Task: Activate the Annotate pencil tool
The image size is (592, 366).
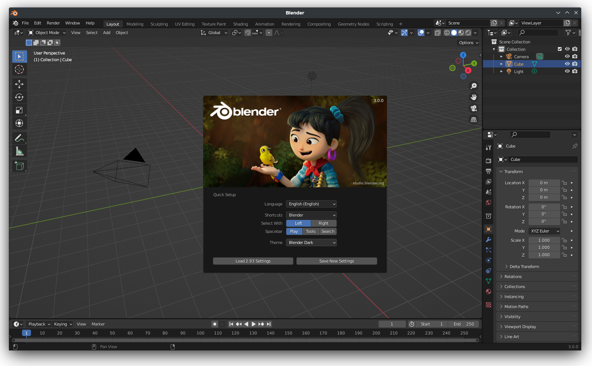Action: (x=19, y=138)
